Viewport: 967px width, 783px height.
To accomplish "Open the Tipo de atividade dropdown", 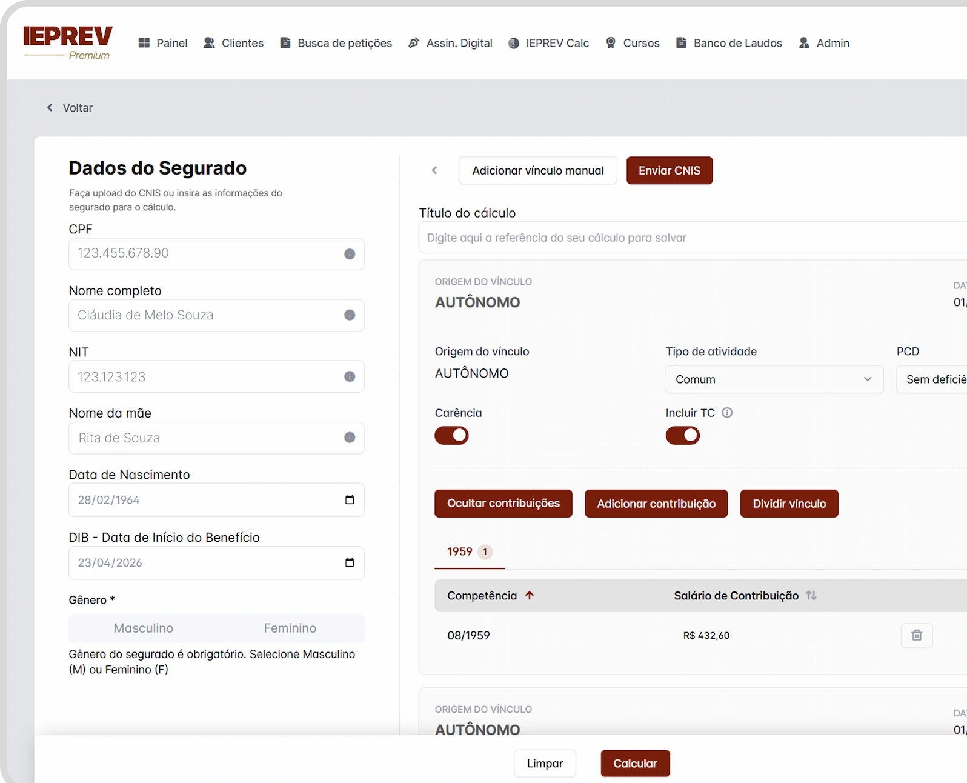I will (774, 379).
